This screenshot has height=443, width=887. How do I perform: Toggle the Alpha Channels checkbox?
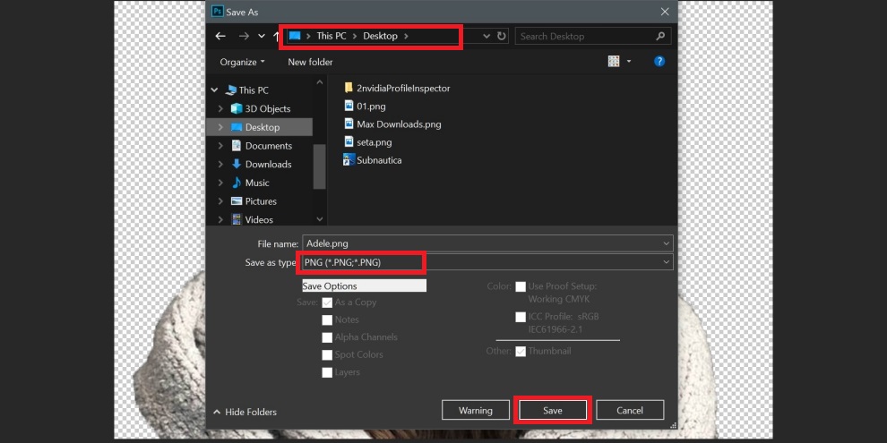click(327, 337)
